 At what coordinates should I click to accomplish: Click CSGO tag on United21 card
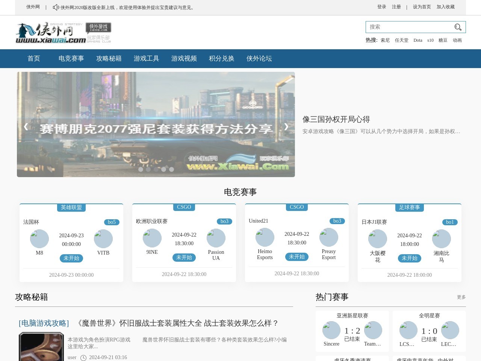(x=297, y=207)
